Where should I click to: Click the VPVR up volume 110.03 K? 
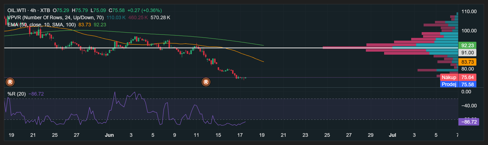click(x=116, y=18)
